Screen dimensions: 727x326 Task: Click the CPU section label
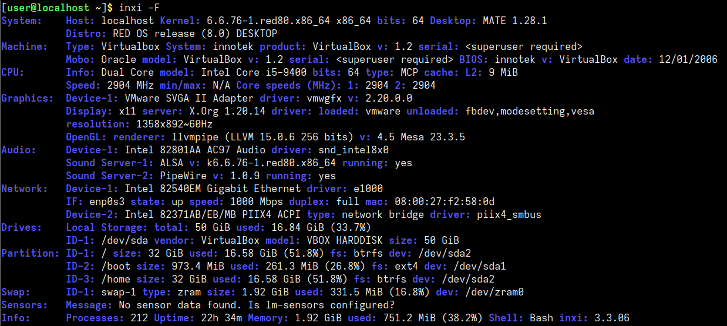13,73
